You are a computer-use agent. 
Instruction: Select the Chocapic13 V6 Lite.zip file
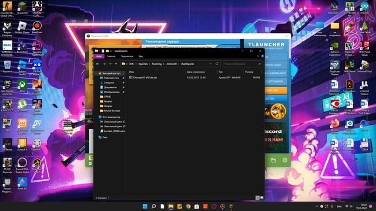pyautogui.click(x=143, y=77)
